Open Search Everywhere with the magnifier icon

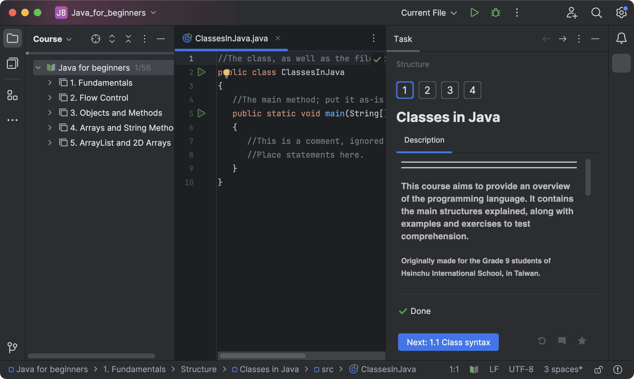(x=596, y=13)
